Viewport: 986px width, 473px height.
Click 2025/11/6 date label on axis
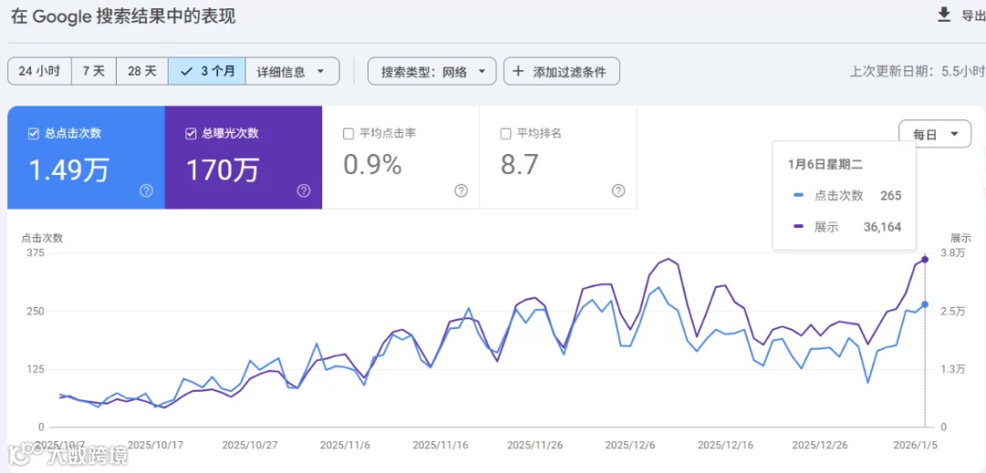pyautogui.click(x=345, y=445)
